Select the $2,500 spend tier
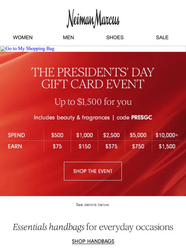This screenshot has width=186, height=249. (x=112, y=135)
